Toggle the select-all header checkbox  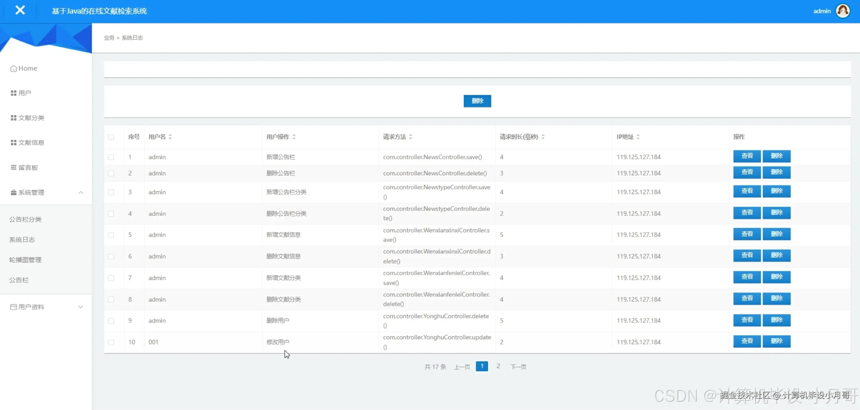coord(111,137)
